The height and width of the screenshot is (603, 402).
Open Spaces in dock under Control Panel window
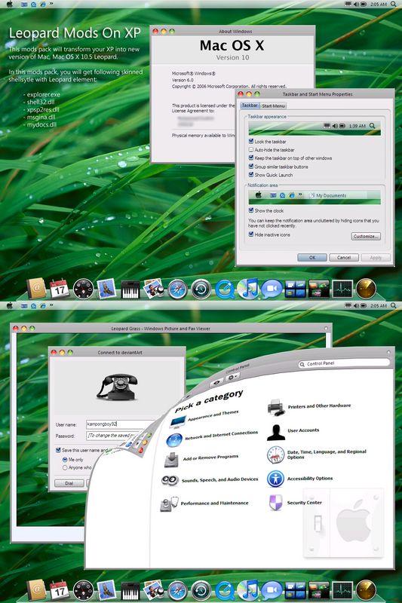tap(296, 590)
